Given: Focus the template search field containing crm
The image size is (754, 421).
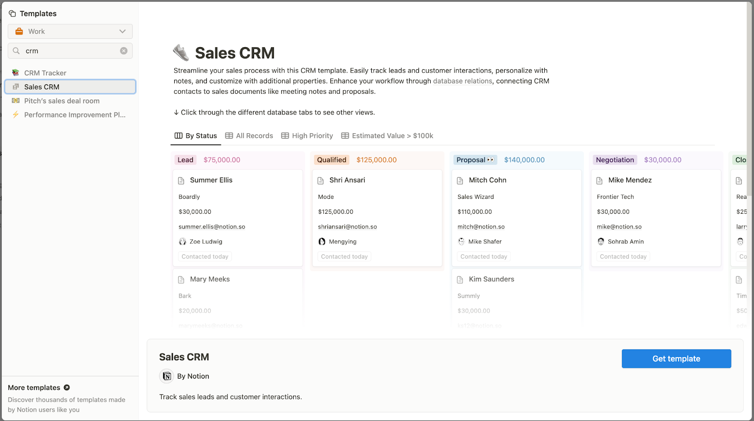Looking at the screenshot, I should pyautogui.click(x=70, y=51).
